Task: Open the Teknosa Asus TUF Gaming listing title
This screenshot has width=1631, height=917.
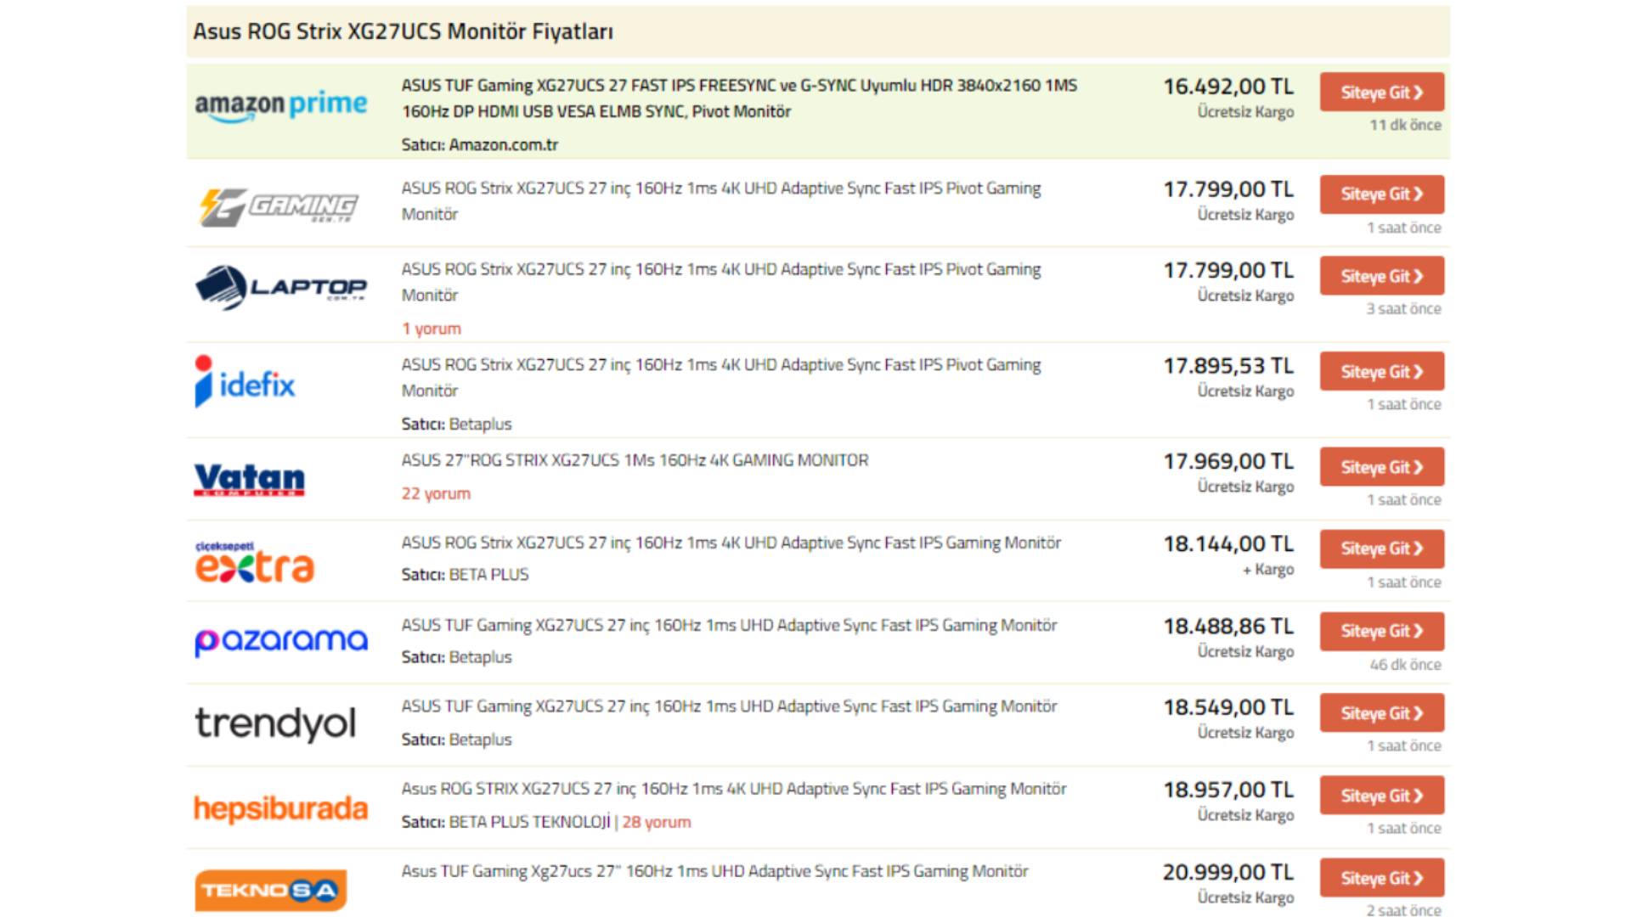Action: coord(714,871)
